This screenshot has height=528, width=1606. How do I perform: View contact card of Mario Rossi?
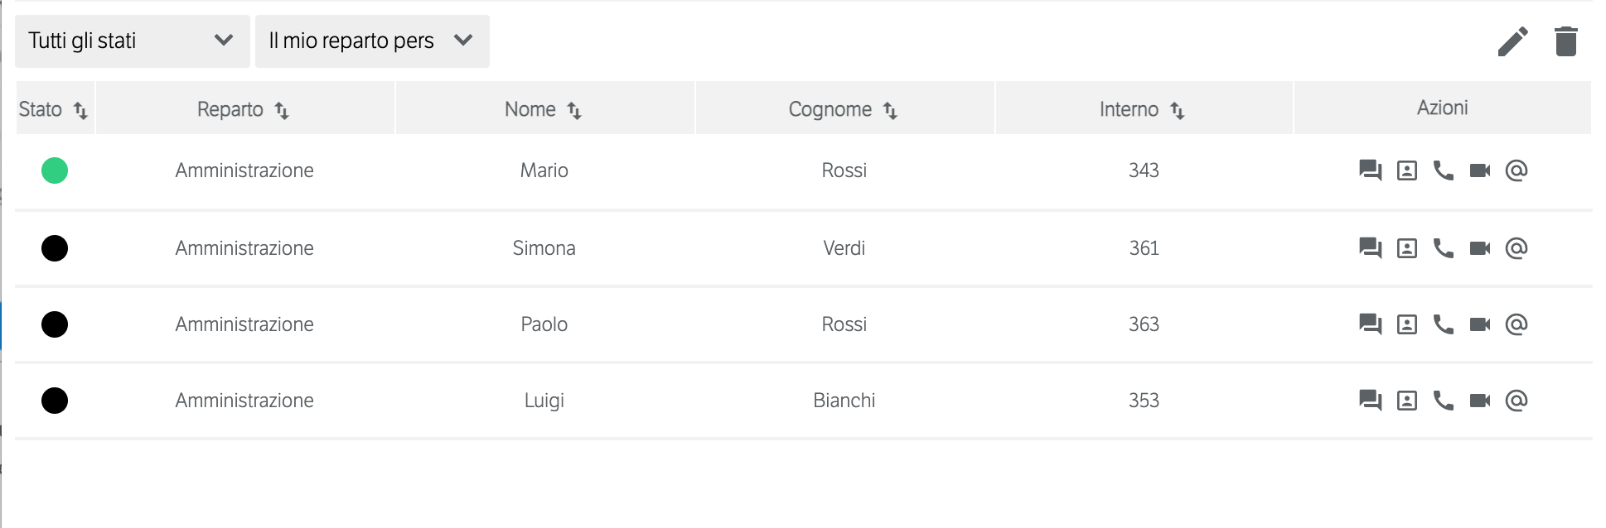(x=1406, y=170)
